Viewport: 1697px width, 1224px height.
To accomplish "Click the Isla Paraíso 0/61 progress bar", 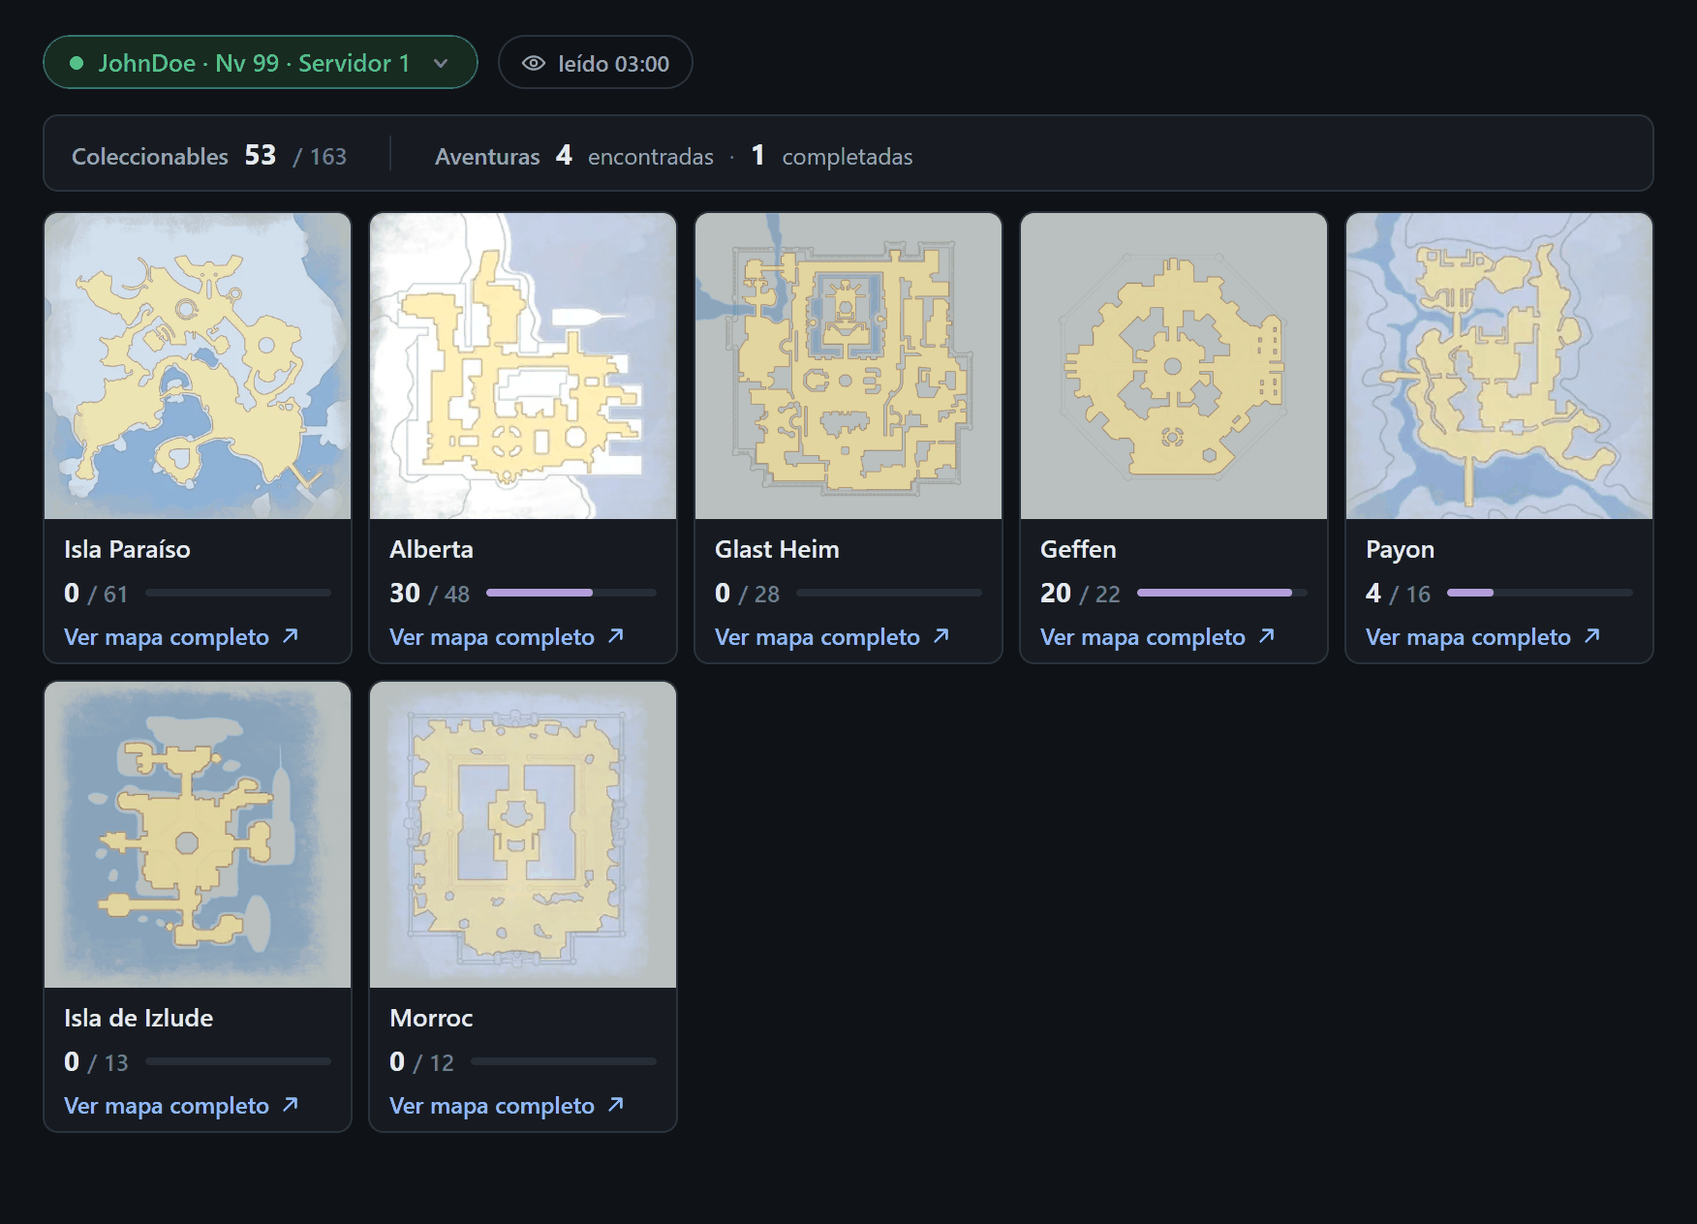I will tap(238, 593).
